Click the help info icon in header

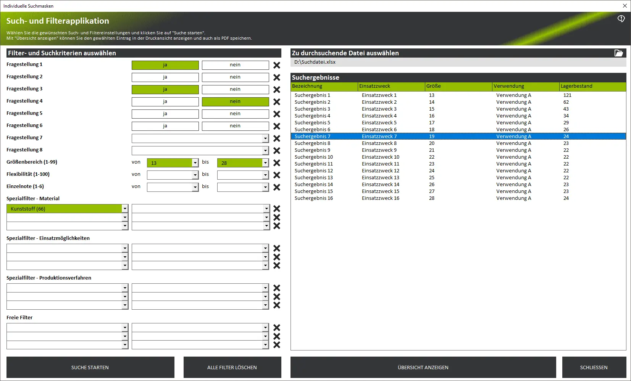coord(621,19)
